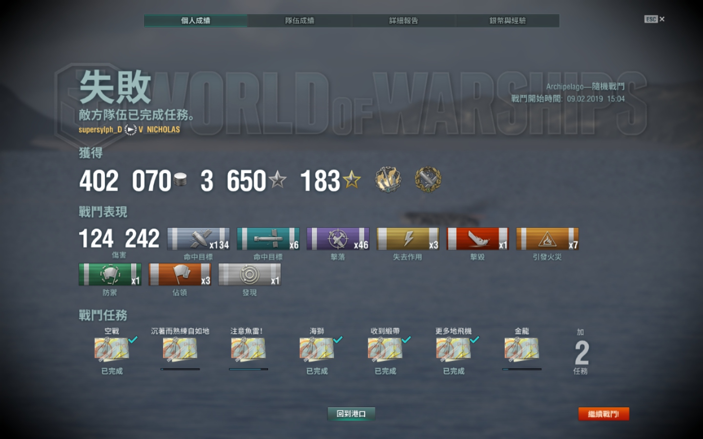Open the 空戰 completed mission thumbnail

pyautogui.click(x=112, y=349)
